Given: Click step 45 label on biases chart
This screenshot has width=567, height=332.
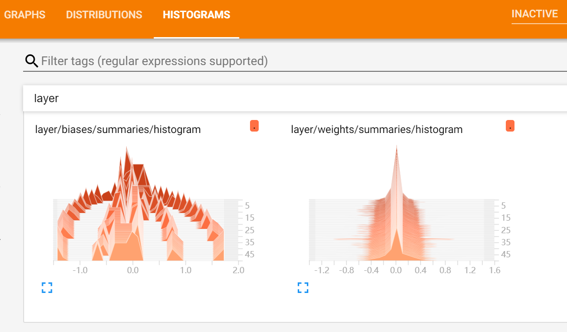Looking at the screenshot, I should point(250,254).
